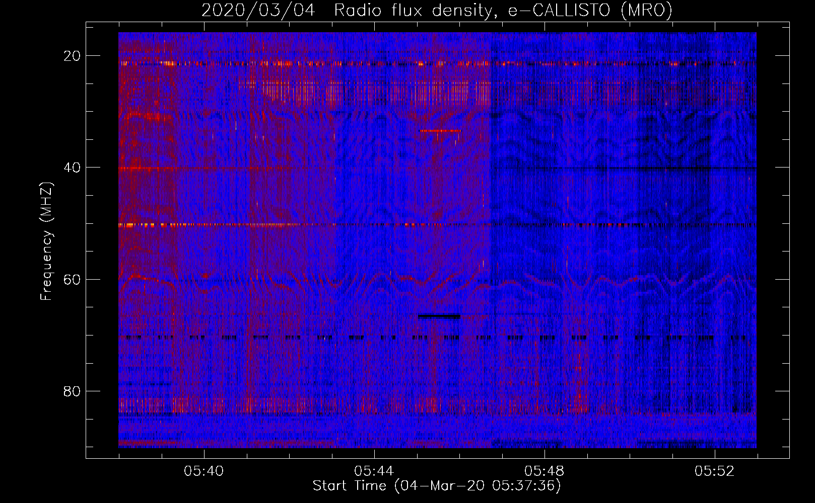Click the short orange line near 33 MHz

pyautogui.click(x=441, y=131)
